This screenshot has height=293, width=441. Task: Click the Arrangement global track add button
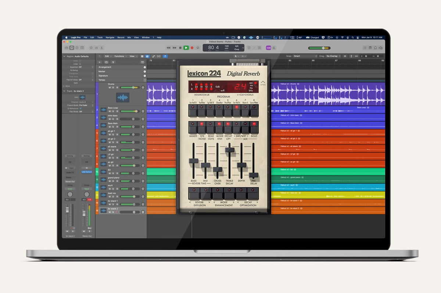[144, 67]
